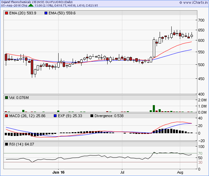The image size is (209, 176).
Task: Click the 400 price axis label
Action: pos(201,94)
